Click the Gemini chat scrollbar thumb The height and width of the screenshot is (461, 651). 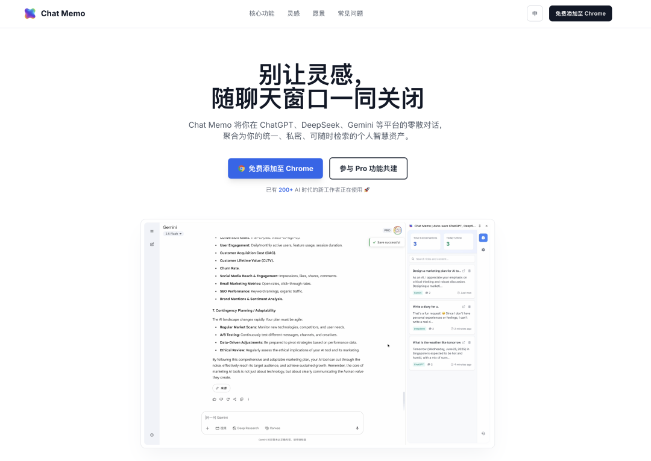(x=404, y=401)
